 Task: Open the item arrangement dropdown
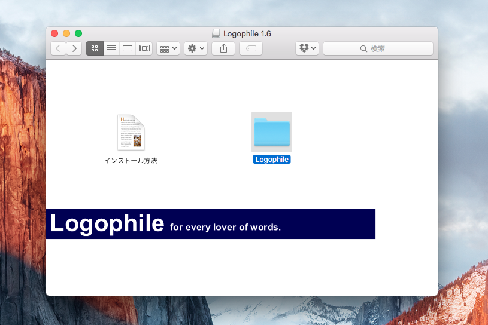point(168,48)
